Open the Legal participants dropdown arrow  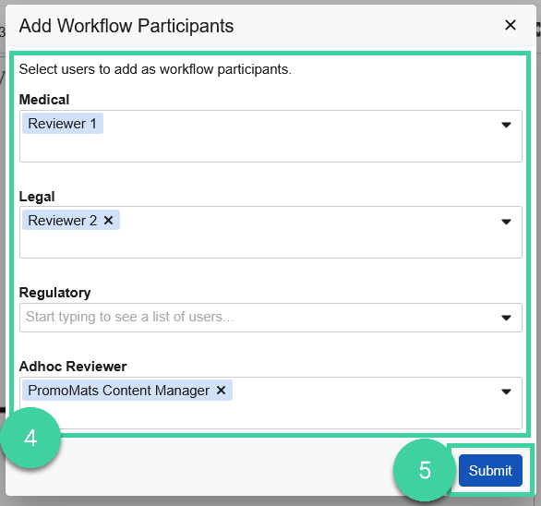(506, 222)
